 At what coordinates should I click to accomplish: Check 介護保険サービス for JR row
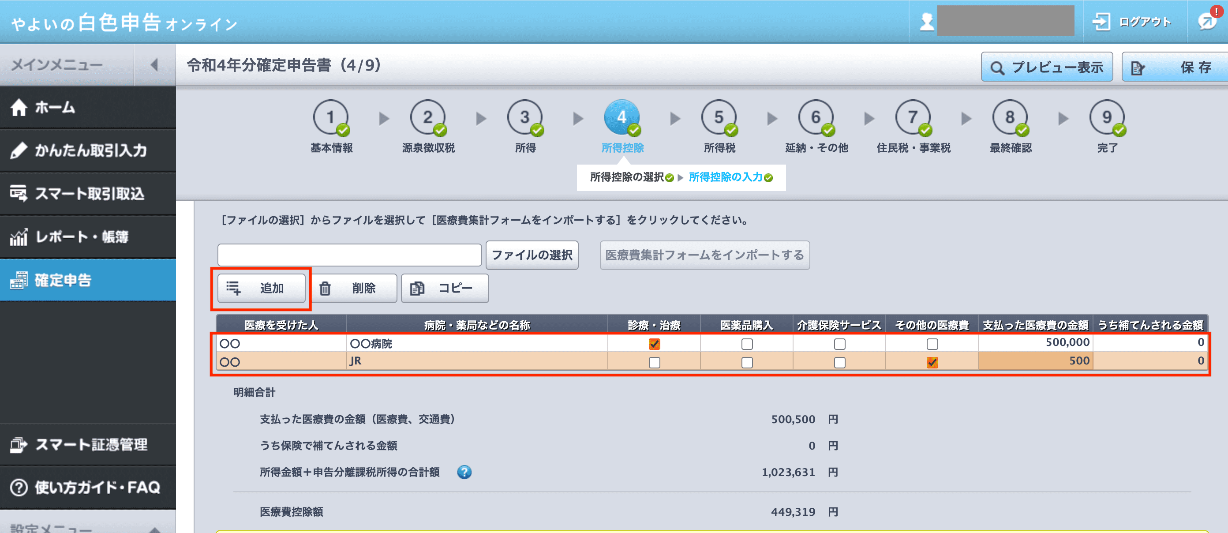tap(839, 362)
